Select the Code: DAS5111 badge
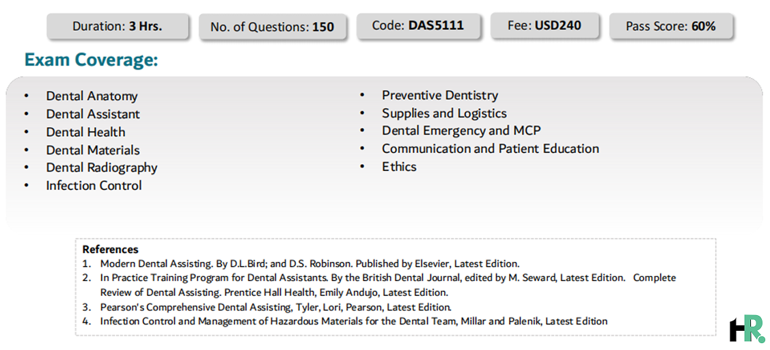Screen dimensions: 770x350 [x=418, y=25]
